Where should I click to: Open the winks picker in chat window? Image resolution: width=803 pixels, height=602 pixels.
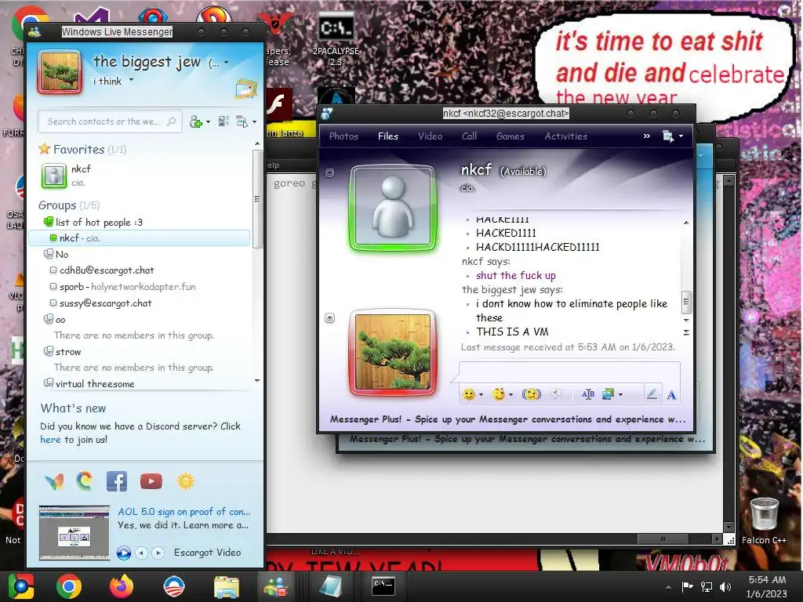point(498,394)
